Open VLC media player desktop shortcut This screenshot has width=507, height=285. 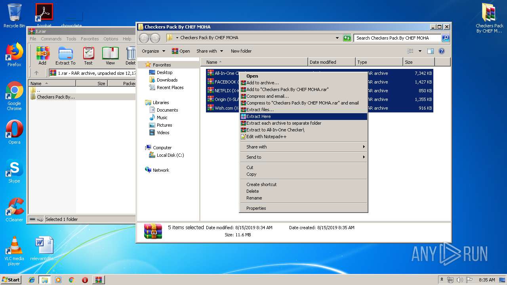(14, 251)
